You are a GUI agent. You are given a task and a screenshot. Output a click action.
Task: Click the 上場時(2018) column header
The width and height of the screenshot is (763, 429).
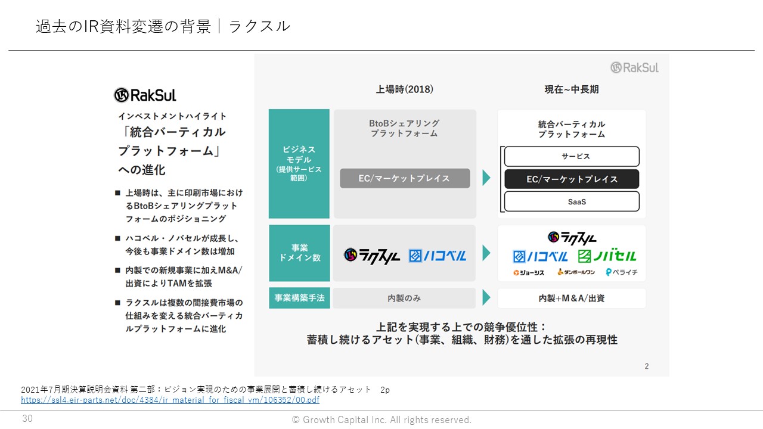coord(405,89)
